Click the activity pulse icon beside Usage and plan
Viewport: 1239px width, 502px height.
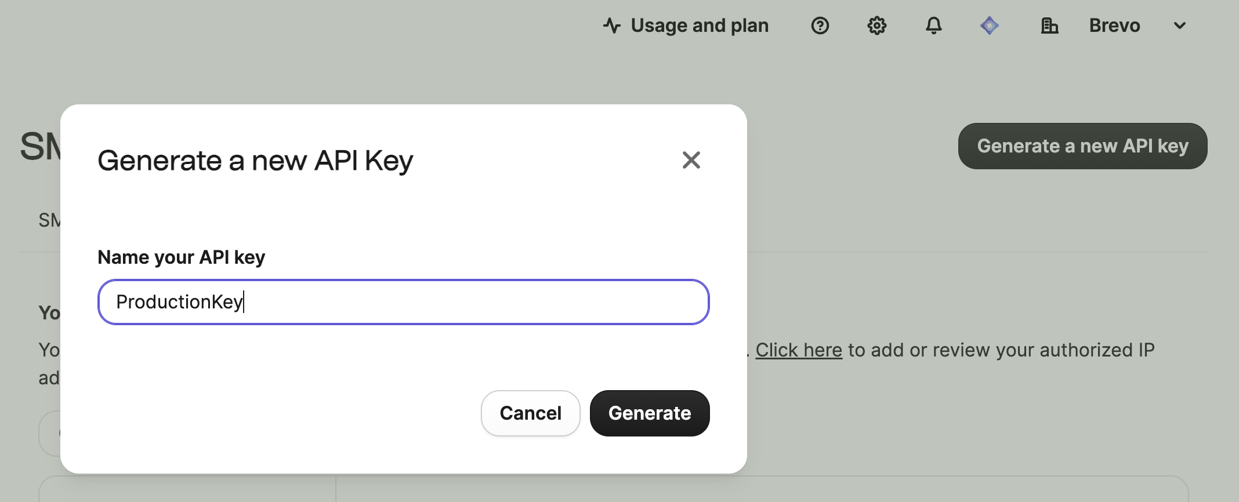(611, 26)
